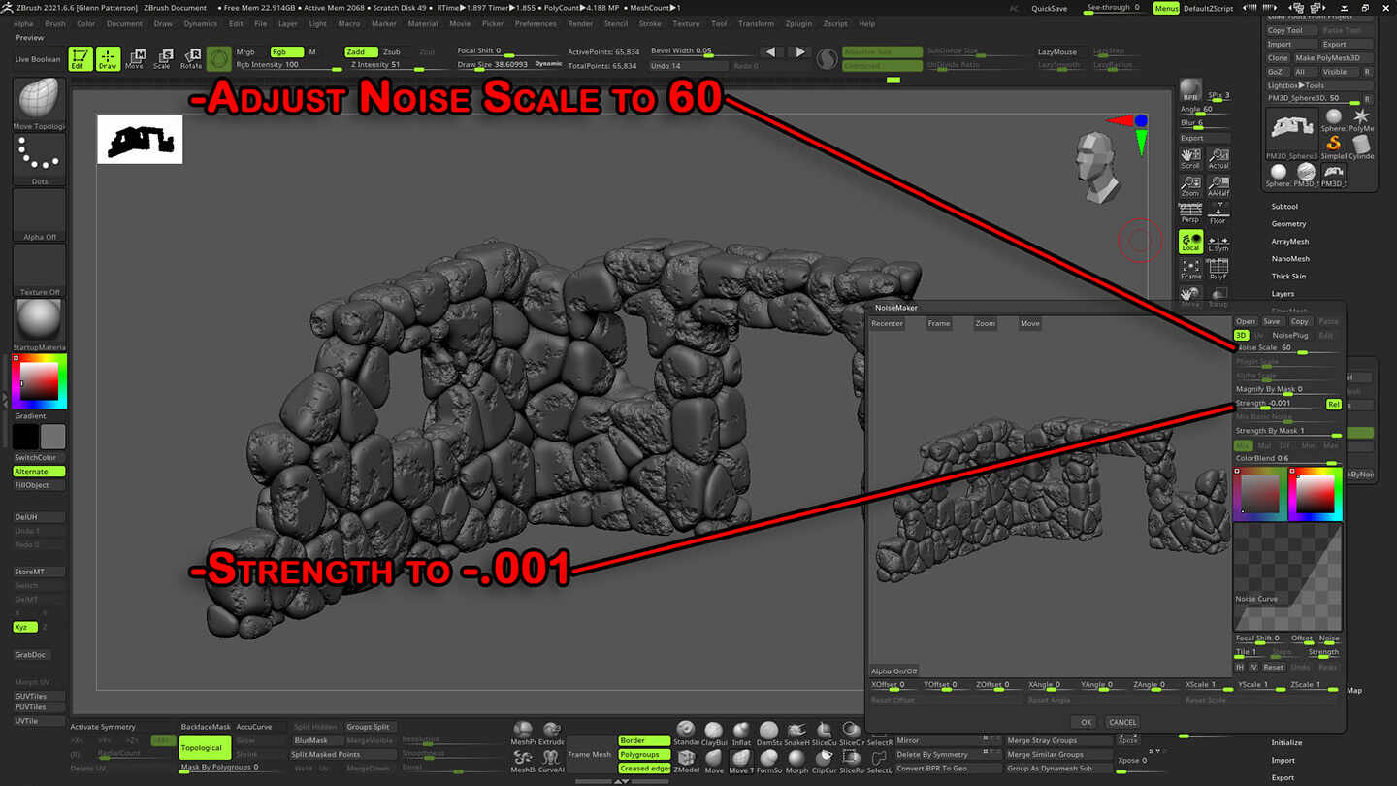Toggle 3D mode in NoiseMaker
This screenshot has width=1397, height=786.
pos(1240,335)
